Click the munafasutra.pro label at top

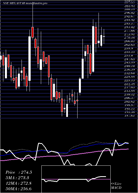[37, 3]
